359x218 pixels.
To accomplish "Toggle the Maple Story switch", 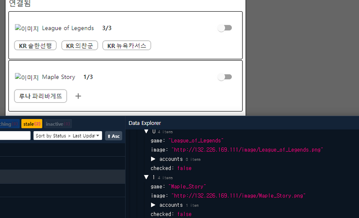I will tap(224, 77).
